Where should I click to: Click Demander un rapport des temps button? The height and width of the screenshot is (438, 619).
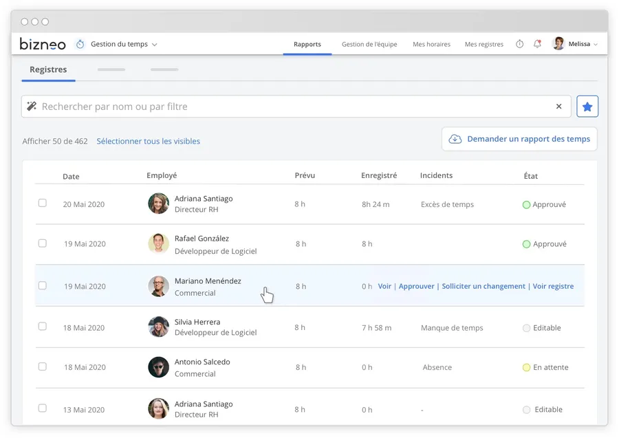[519, 139]
